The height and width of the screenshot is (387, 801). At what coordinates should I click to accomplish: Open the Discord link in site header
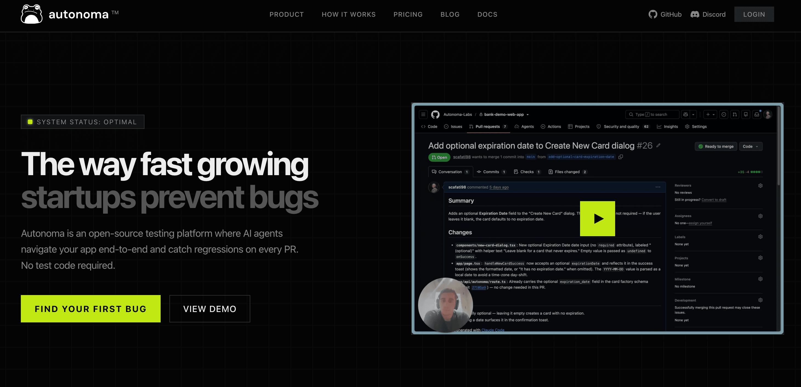coord(708,14)
